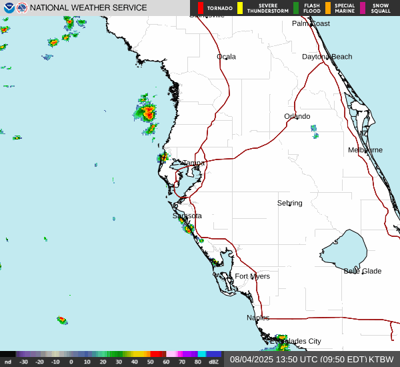400x367 pixels.
Task: Click the green Flash Flood legend swatch
Action: pyautogui.click(x=296, y=8)
